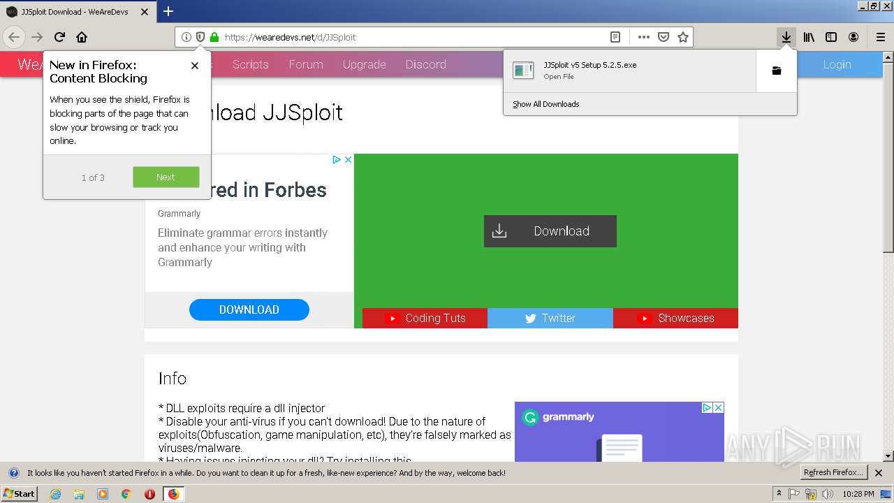Click the Login button
This screenshot has height=503, width=894.
click(x=837, y=64)
